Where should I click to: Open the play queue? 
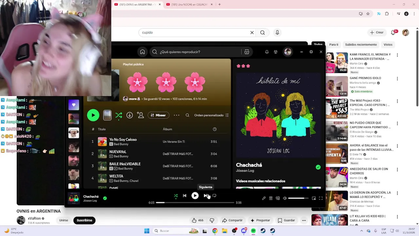coord(271,198)
